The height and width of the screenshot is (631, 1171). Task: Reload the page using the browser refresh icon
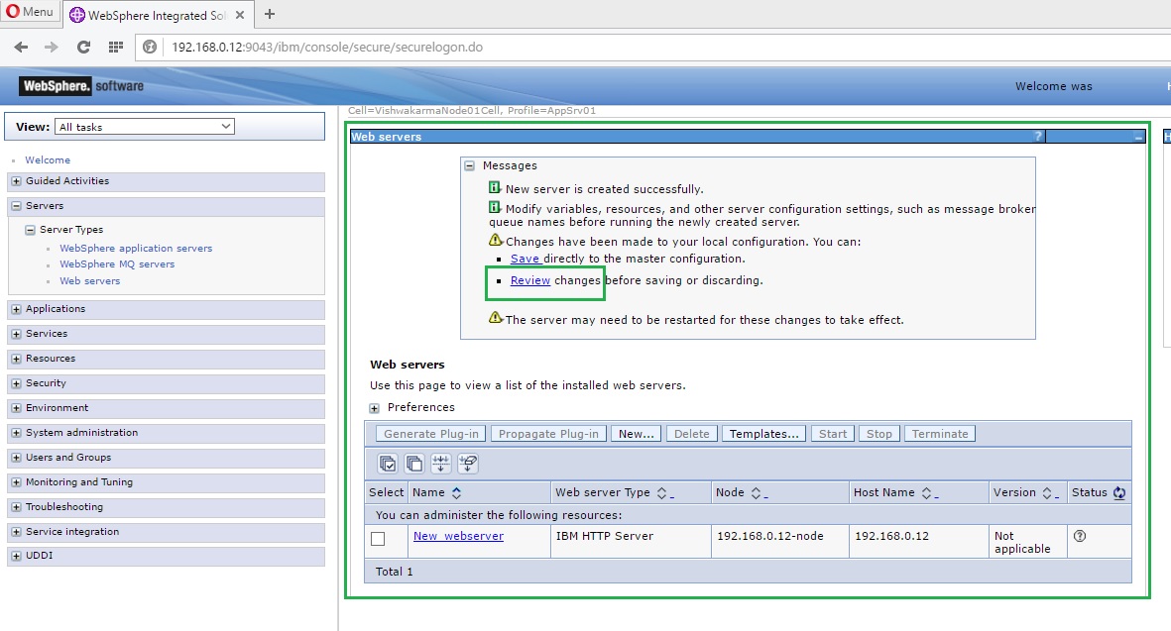point(83,47)
